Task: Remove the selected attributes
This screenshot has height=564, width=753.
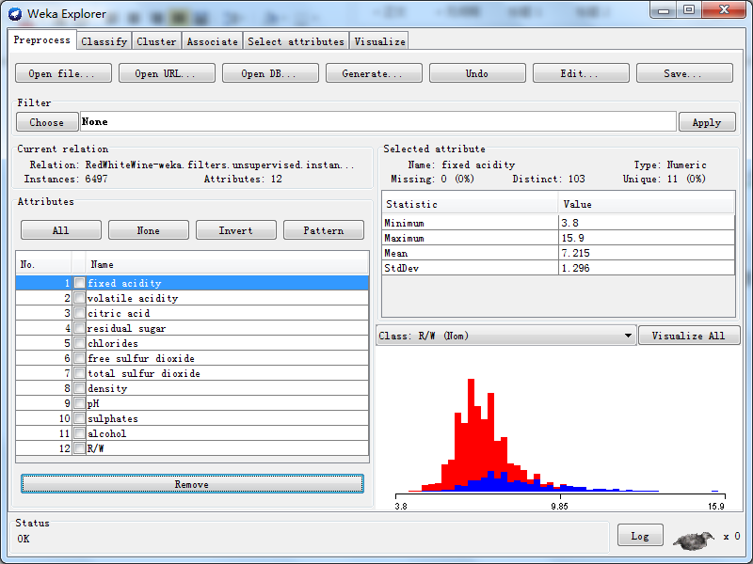Action: pos(192,484)
